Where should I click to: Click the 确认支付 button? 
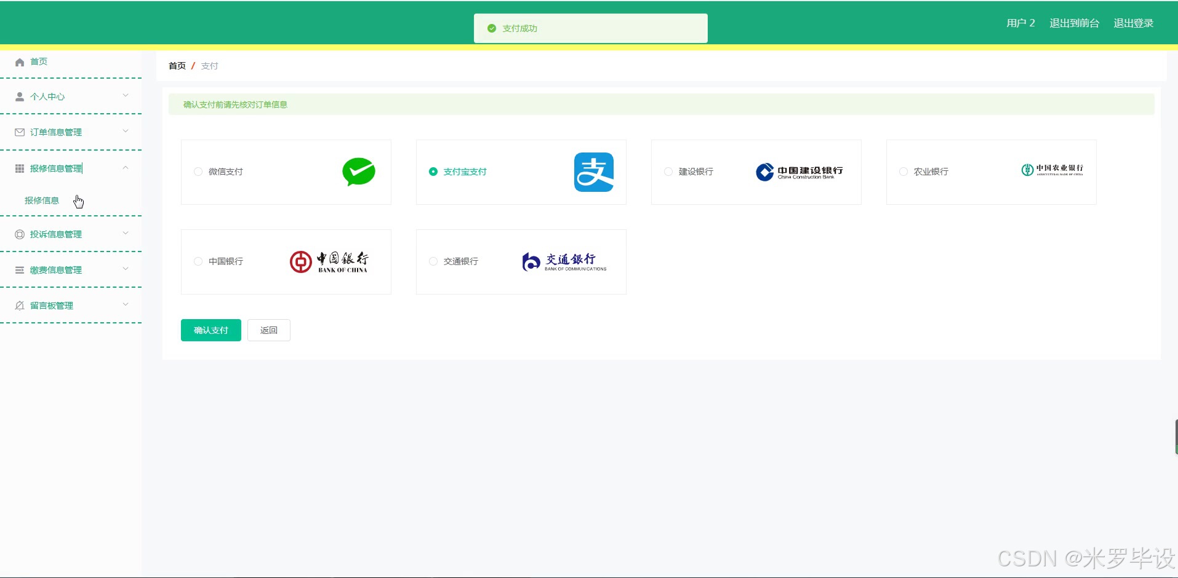[211, 330]
